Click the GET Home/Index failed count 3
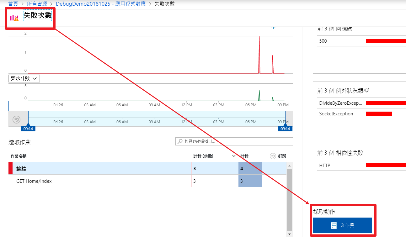Image resolution: width=406 pixels, height=237 pixels. point(195,181)
